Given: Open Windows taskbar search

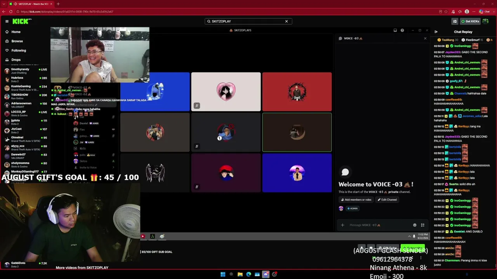Looking at the screenshot, I should click(231, 274).
